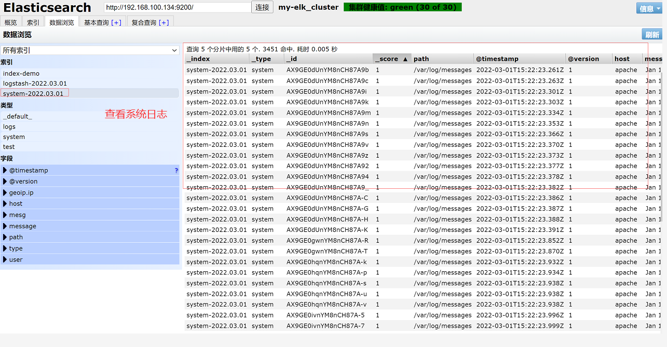Open row with id AX9GE0dUnYM8nCH87A-C
The image size is (667, 347).
pyautogui.click(x=328, y=198)
